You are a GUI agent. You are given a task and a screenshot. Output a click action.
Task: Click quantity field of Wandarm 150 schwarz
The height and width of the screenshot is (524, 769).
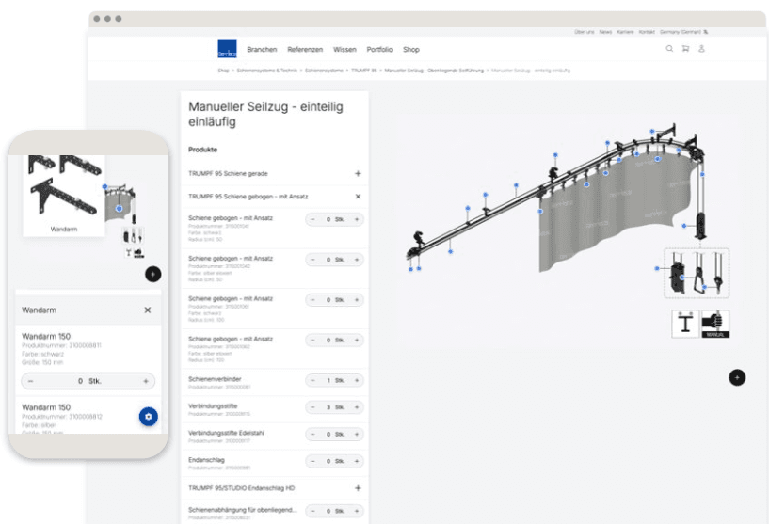pyautogui.click(x=88, y=381)
